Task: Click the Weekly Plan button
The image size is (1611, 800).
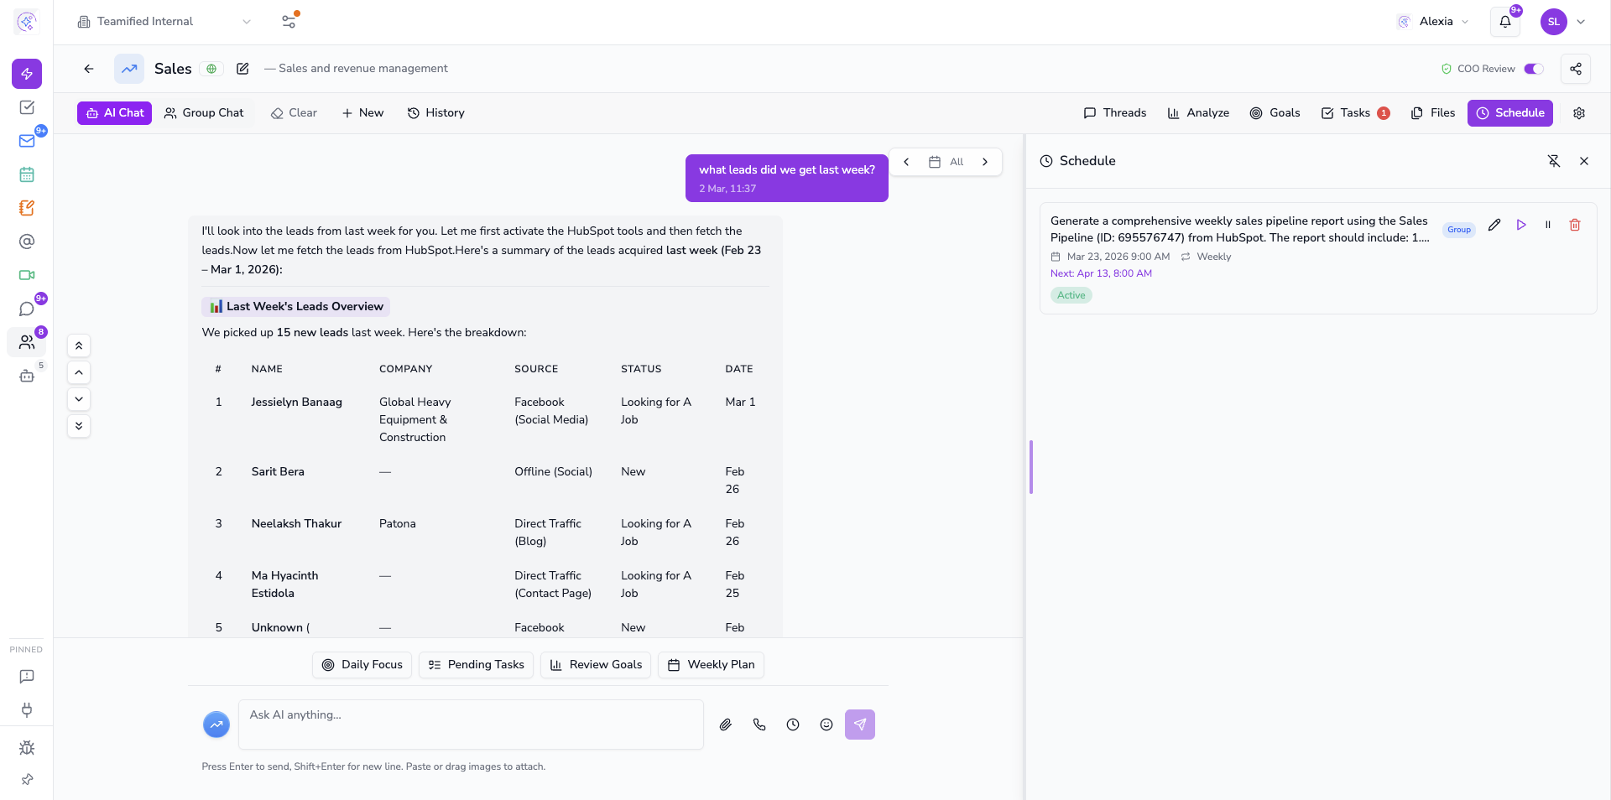Action: coord(711,665)
